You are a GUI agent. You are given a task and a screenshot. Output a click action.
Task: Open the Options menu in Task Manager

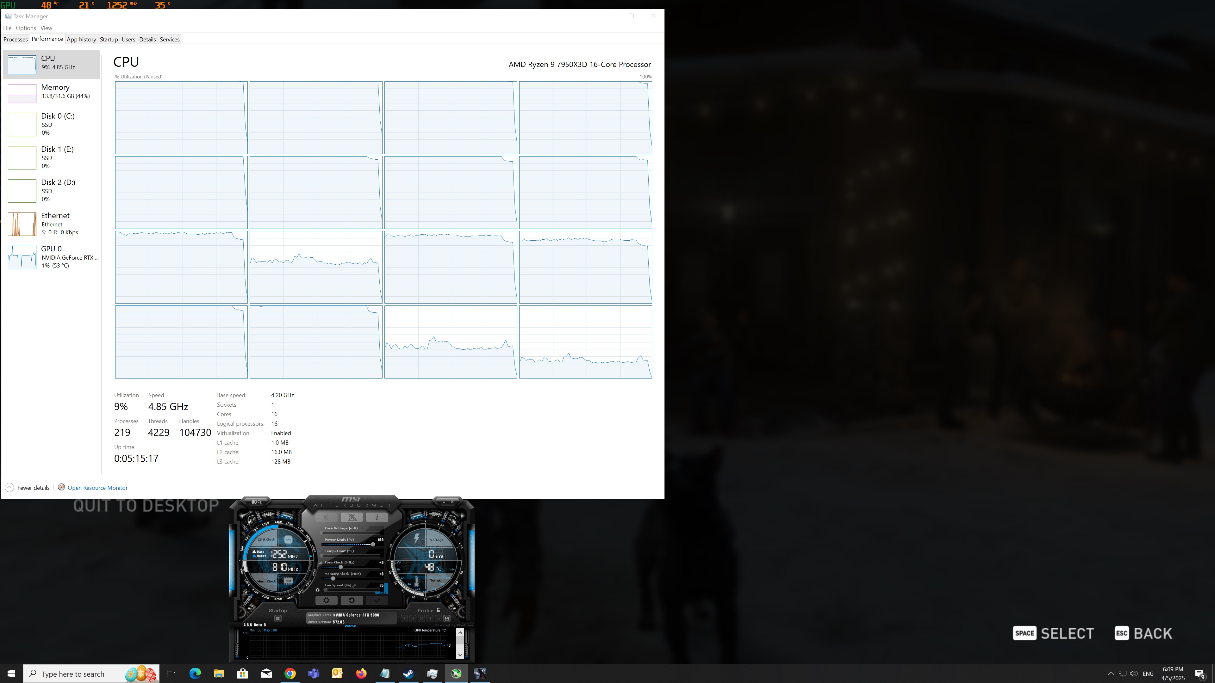coord(25,28)
